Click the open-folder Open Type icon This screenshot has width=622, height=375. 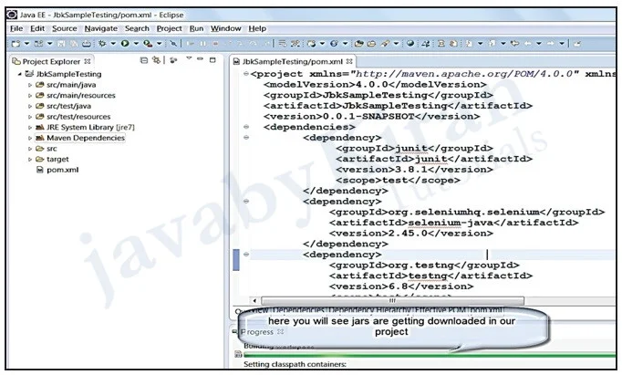[359, 44]
